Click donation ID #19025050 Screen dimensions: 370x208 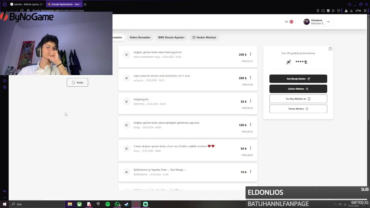coord(247,108)
